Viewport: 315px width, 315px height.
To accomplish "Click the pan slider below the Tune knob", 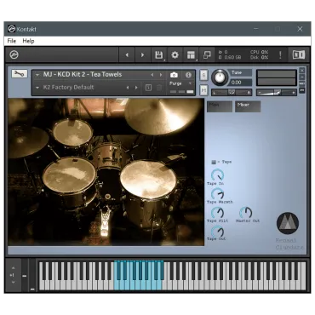I will coord(232,92).
